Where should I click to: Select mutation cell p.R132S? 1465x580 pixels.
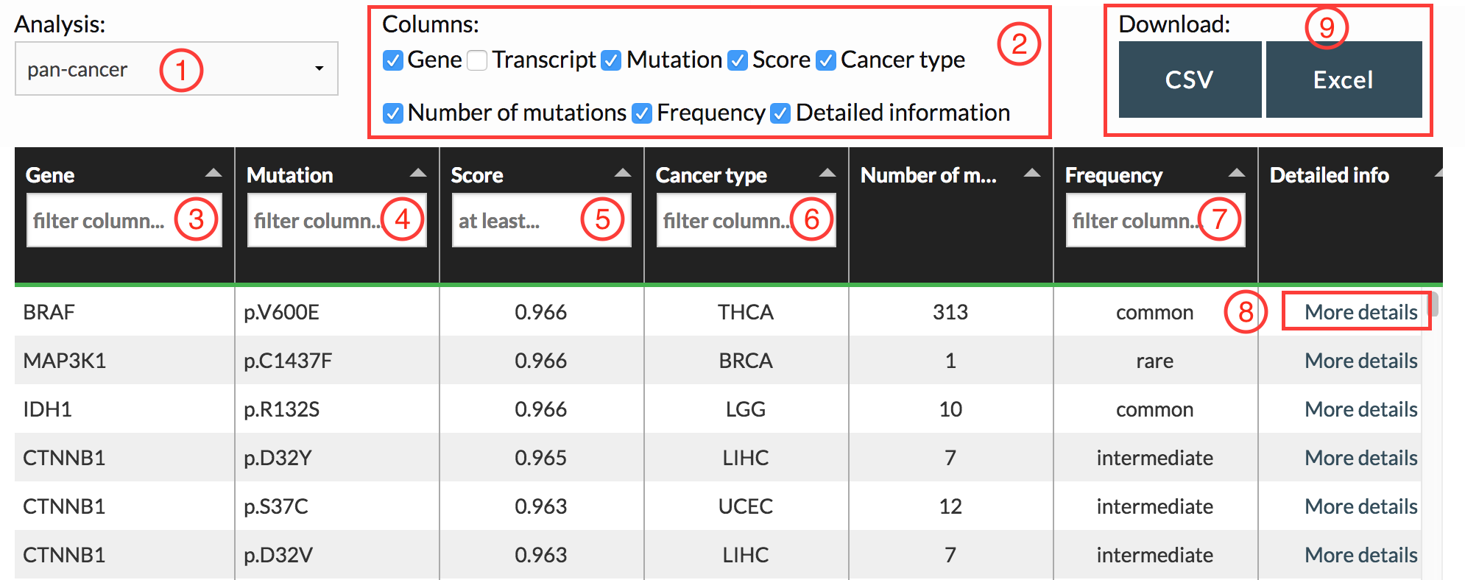click(337, 409)
